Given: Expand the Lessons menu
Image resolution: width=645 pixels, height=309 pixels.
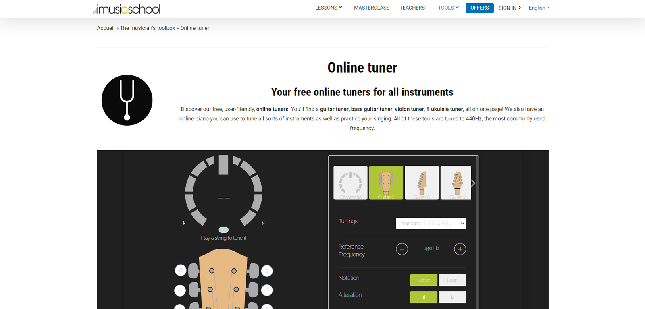Looking at the screenshot, I should click(328, 8).
